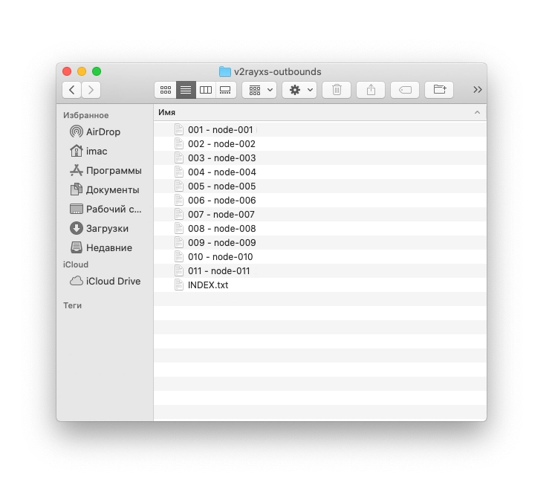Click the v2rayxs-outbounds window title
The width and height of the screenshot is (555, 497).
tap(278, 72)
